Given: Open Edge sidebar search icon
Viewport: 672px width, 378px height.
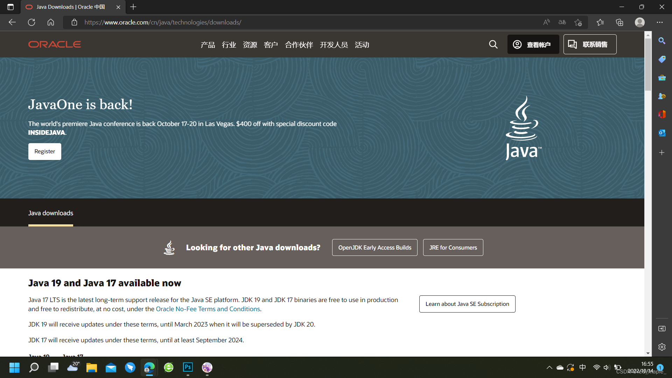Looking at the screenshot, I should [661, 41].
